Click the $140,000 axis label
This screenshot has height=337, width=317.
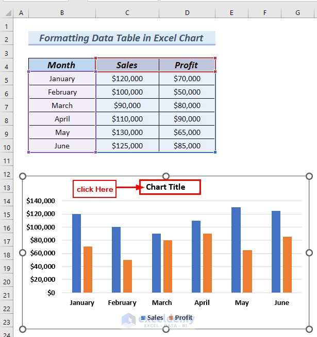pos(41,201)
